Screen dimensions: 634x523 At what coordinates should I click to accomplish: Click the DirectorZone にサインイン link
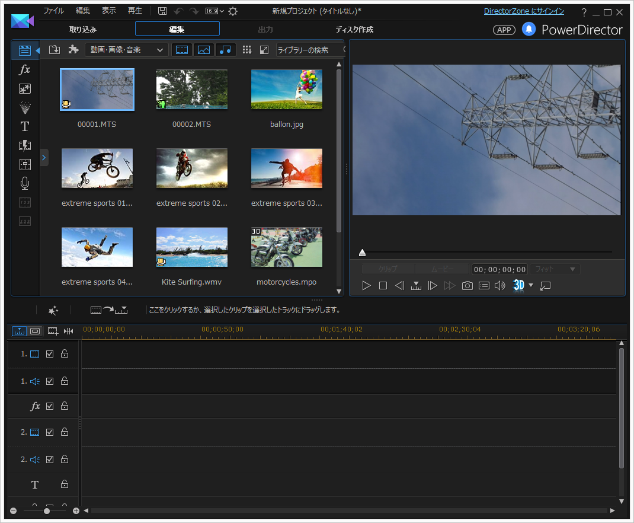click(524, 10)
